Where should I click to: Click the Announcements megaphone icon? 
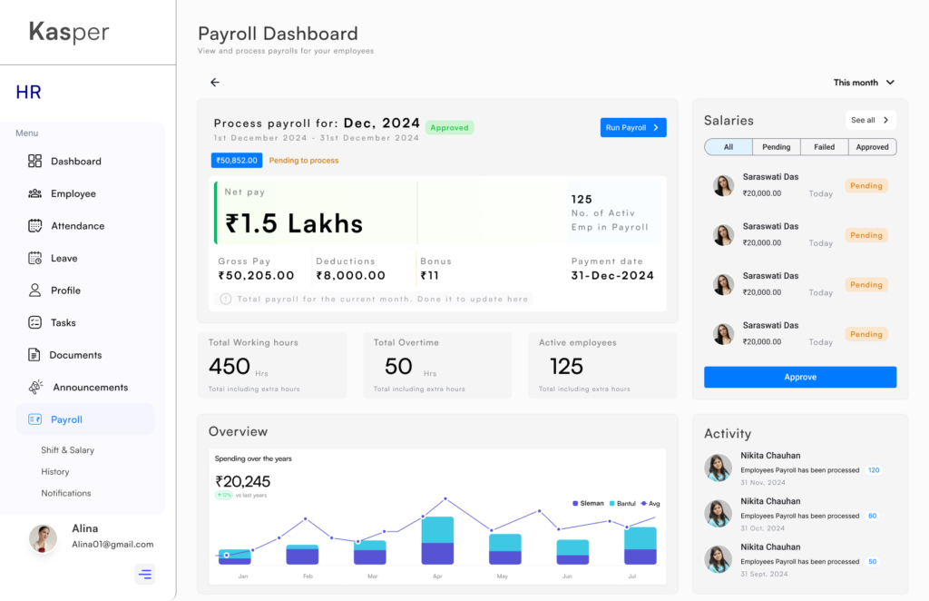(35, 387)
